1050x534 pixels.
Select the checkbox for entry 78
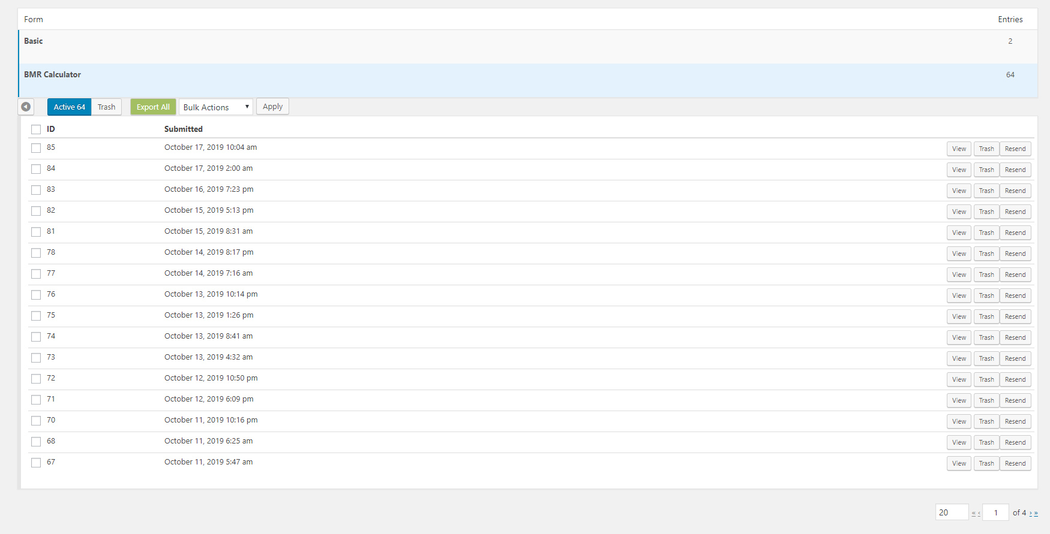pyautogui.click(x=36, y=253)
